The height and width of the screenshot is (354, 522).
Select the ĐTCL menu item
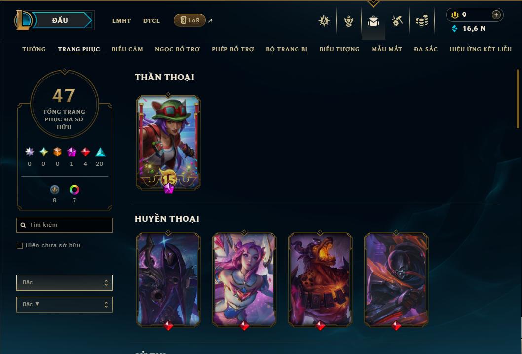[151, 21]
